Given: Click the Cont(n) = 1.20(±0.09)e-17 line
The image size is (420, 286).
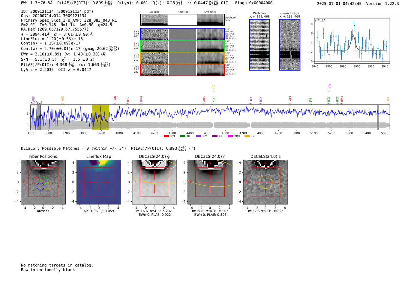Looking at the screenshot, I should point(51,43).
